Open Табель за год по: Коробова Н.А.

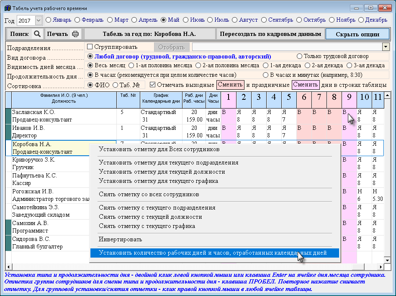(149, 34)
